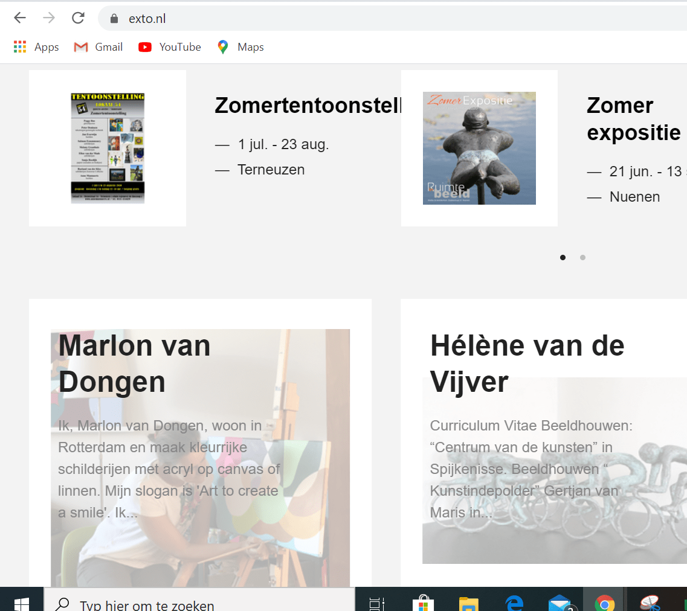Click the browser back arrow
Viewport: 687px width, 611px height.
20,18
